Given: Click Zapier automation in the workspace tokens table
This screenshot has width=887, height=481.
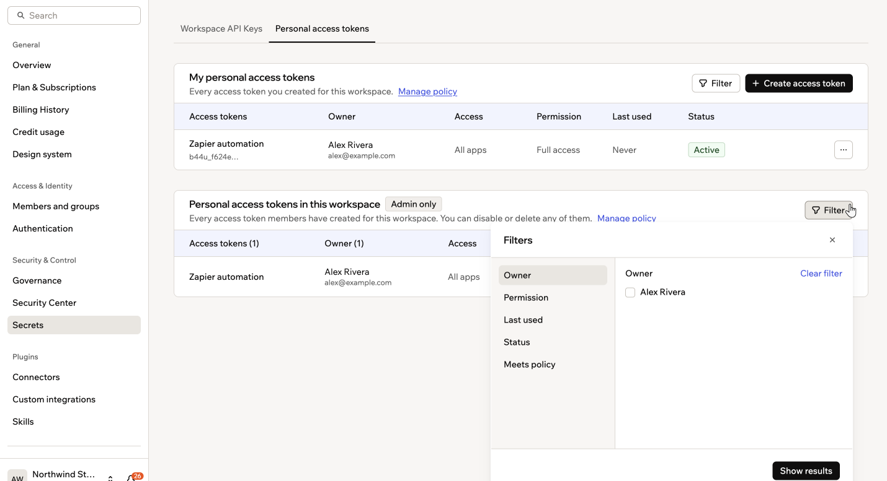Looking at the screenshot, I should (x=226, y=277).
